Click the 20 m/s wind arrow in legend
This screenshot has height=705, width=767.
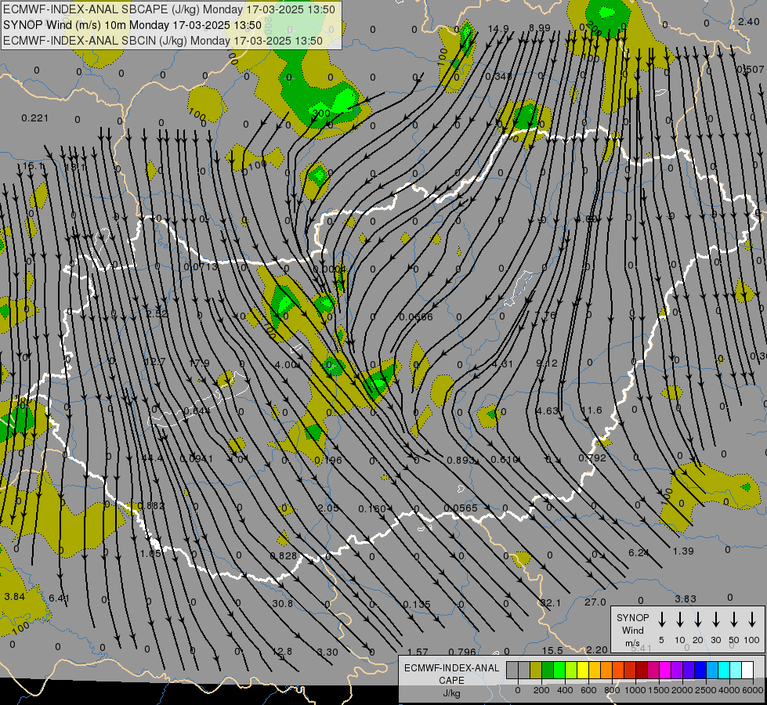tap(698, 620)
